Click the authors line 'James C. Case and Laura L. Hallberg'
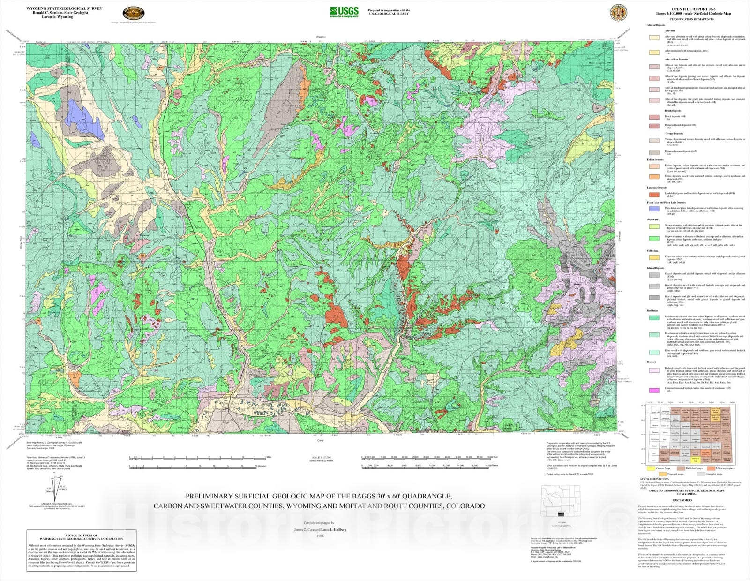This screenshot has width=750, height=581. pos(320,529)
